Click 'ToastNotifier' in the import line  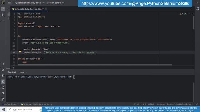(52, 26)
